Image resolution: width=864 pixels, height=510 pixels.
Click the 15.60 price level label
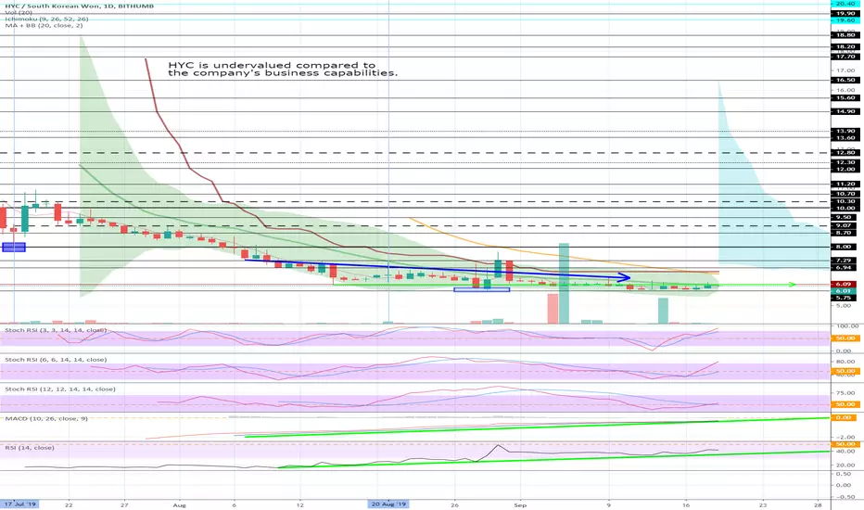pyautogui.click(x=845, y=97)
